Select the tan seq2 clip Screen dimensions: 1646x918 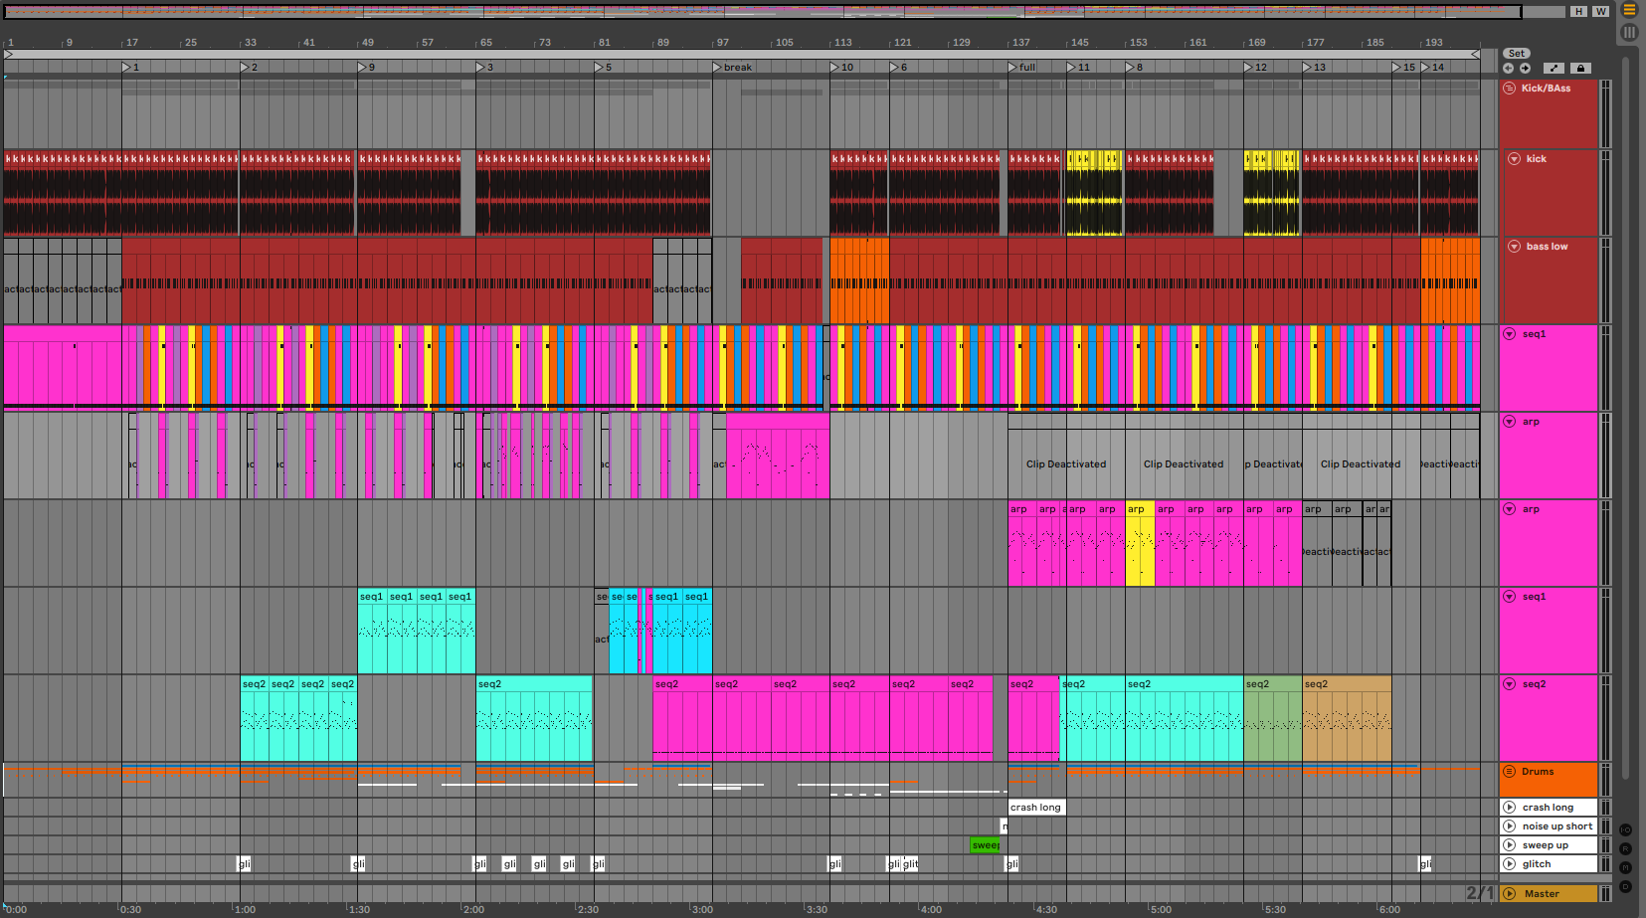(1347, 719)
